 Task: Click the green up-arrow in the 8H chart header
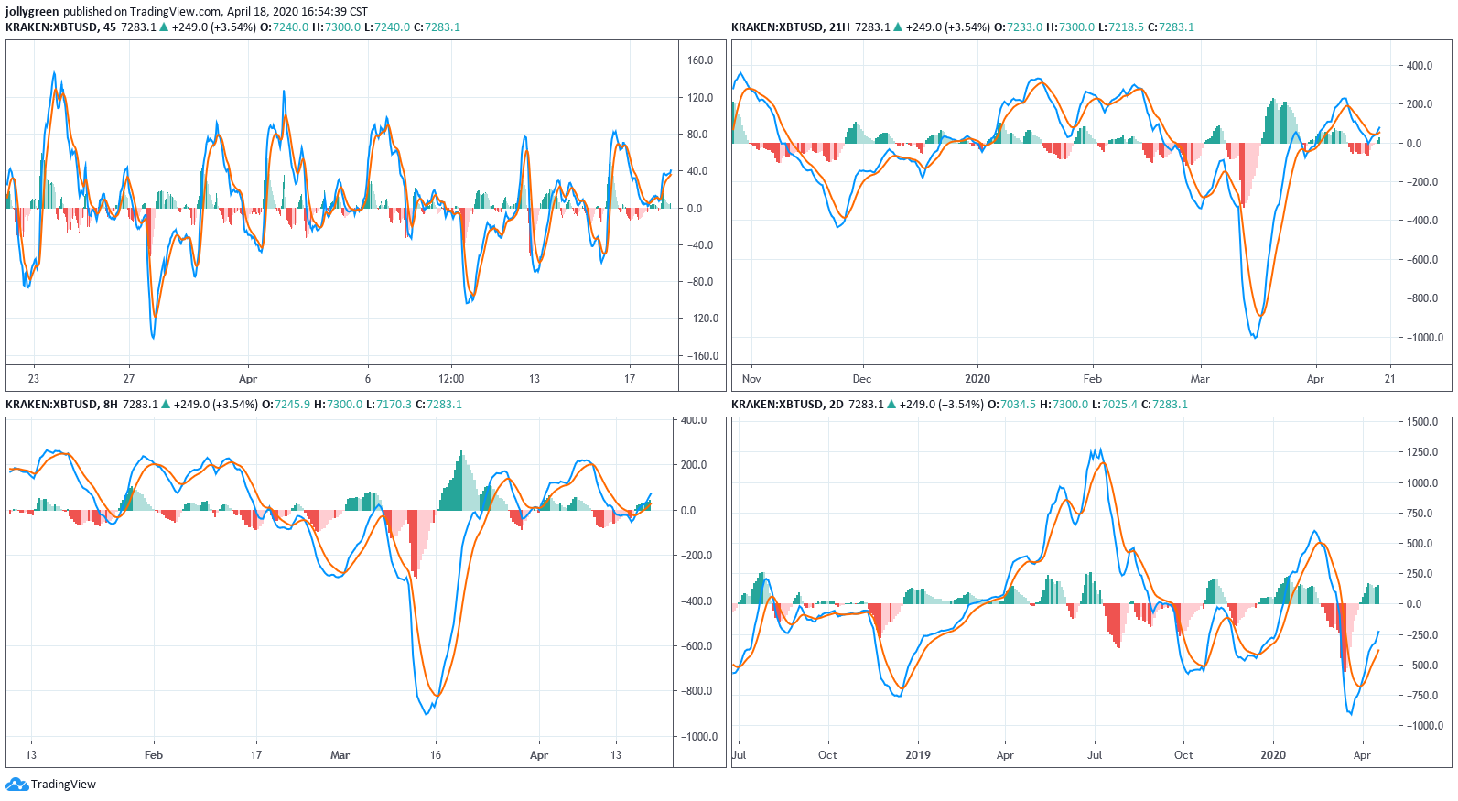[166, 405]
